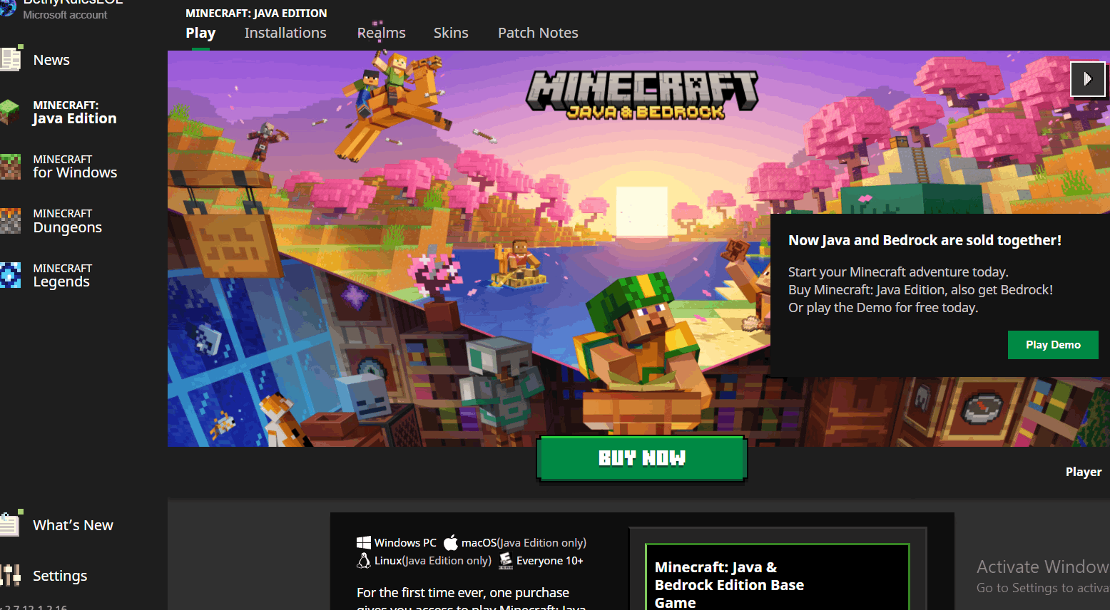Select Java & Bedrock Edition Base Game card

[x=778, y=577]
